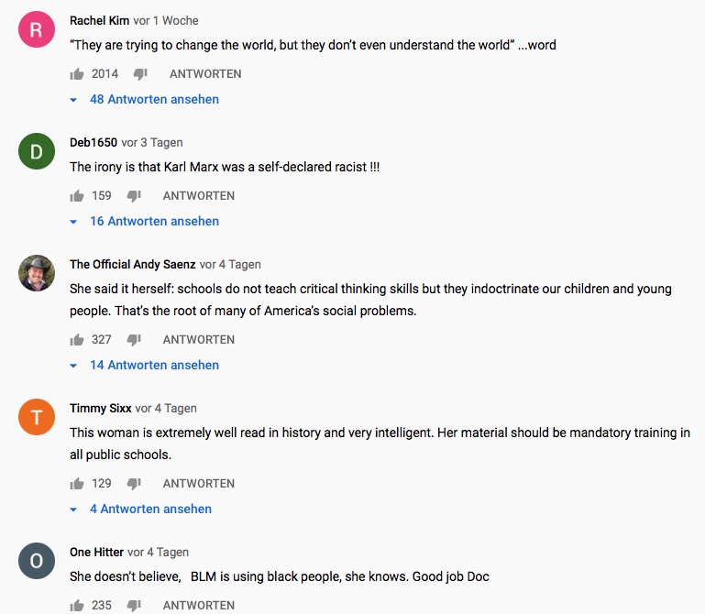This screenshot has width=705, height=614.
Task: Dislike Deb1650's comment
Action: pos(134,195)
